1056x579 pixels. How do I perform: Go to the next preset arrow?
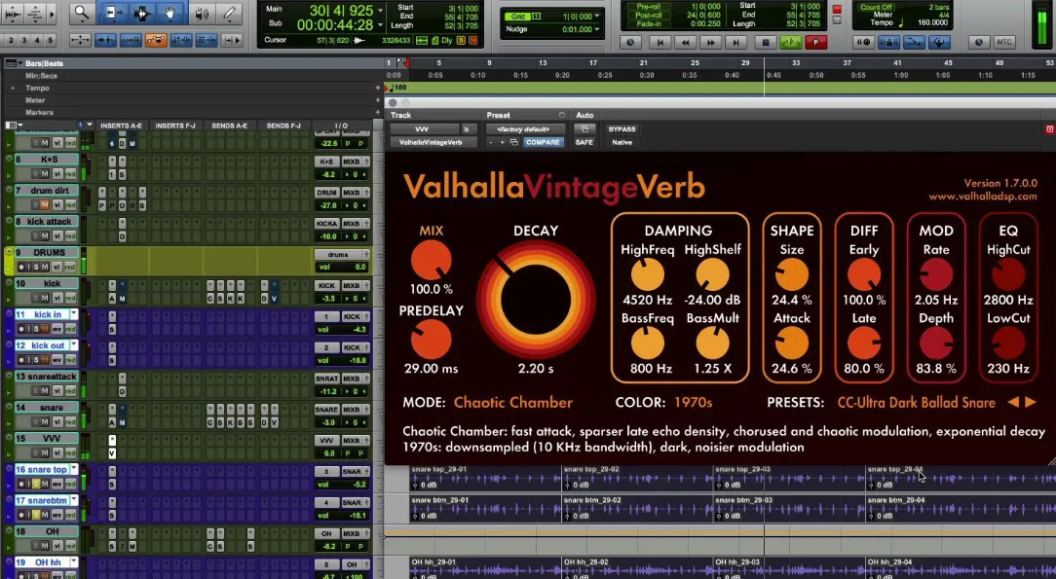pyautogui.click(x=1031, y=402)
